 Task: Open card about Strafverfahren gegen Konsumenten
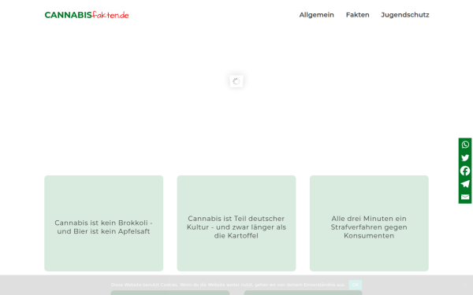coord(369,223)
